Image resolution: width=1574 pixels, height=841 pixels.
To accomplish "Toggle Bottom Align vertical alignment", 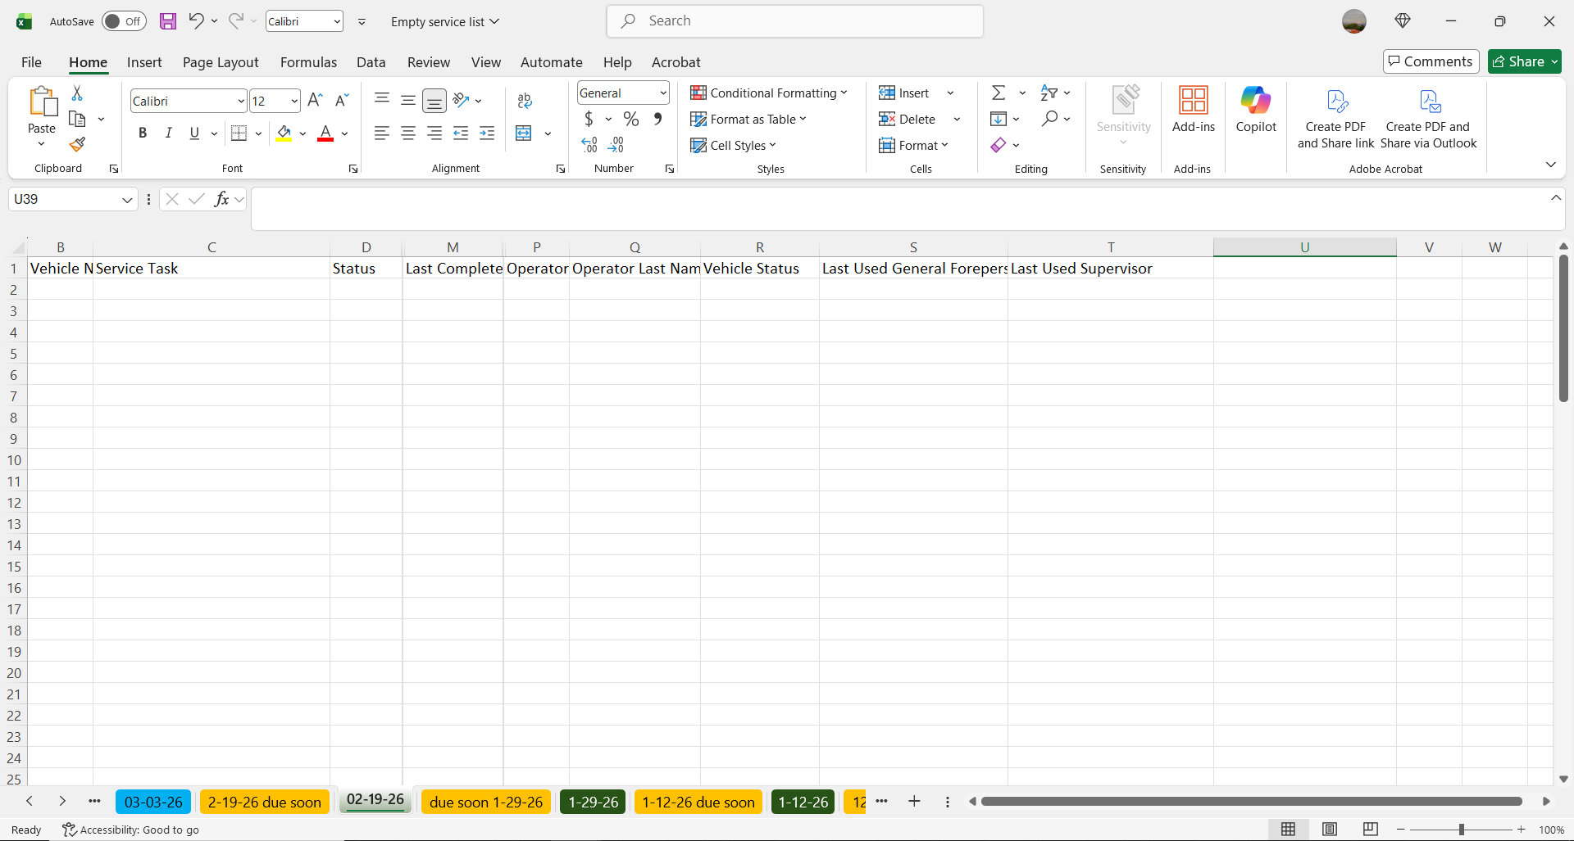I will click(x=434, y=101).
